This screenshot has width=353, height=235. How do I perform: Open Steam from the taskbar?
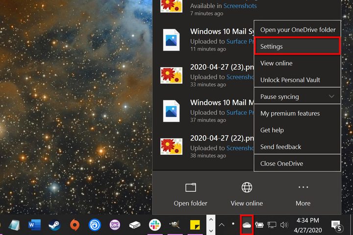54,225
